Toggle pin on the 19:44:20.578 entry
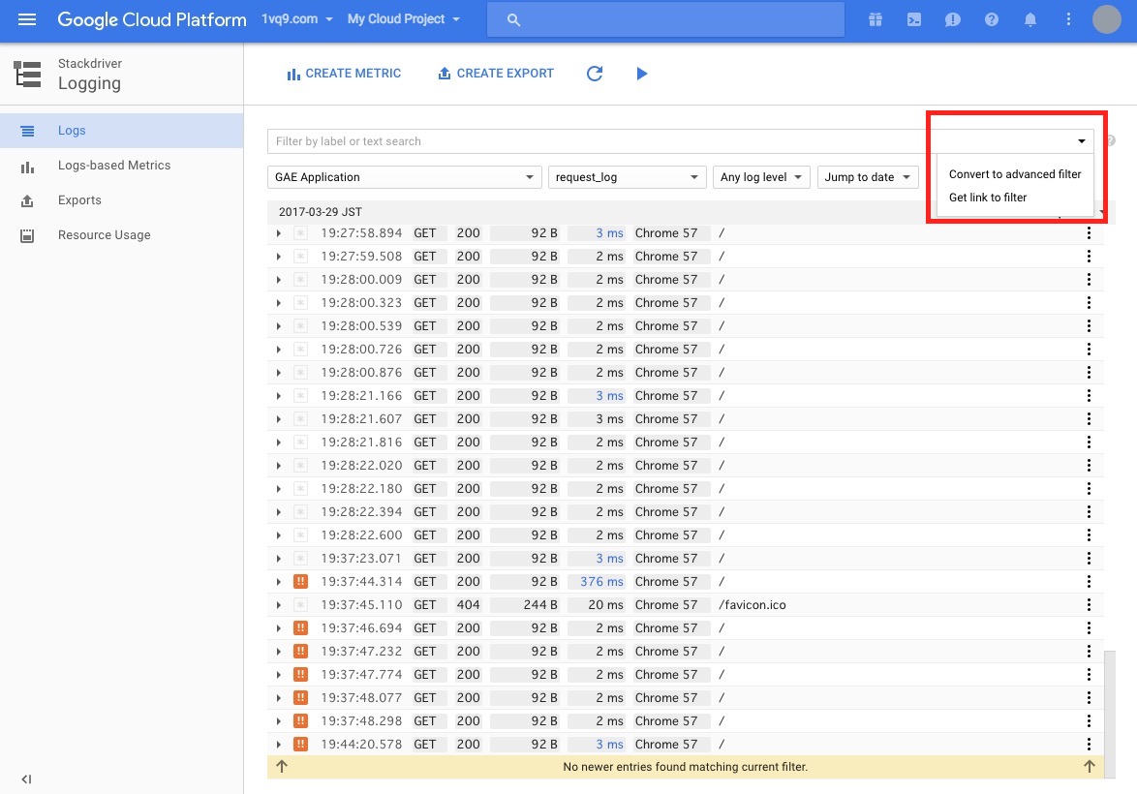Image resolution: width=1137 pixels, height=794 pixels. (300, 744)
